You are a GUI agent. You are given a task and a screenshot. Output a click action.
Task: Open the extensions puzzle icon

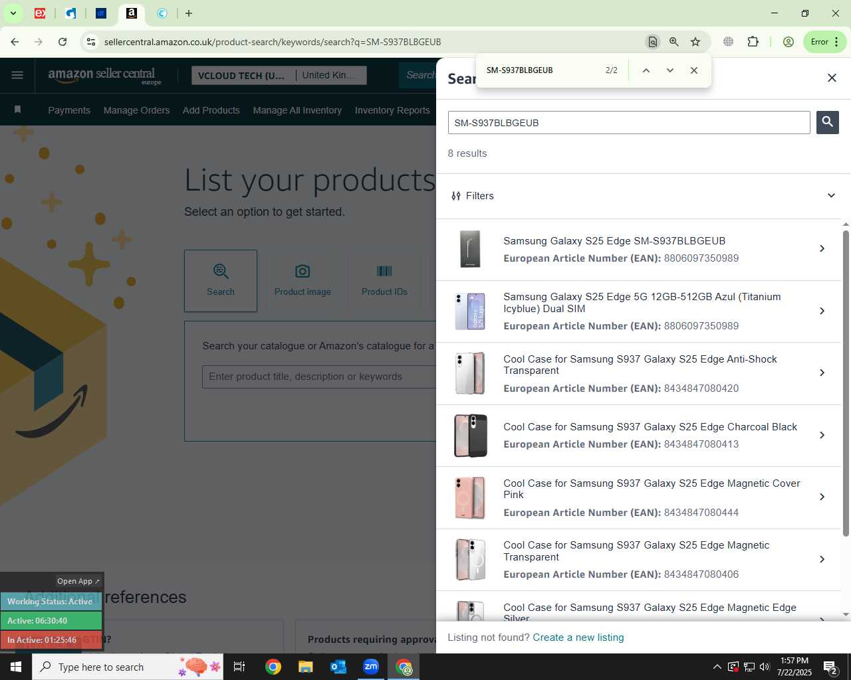click(x=753, y=42)
